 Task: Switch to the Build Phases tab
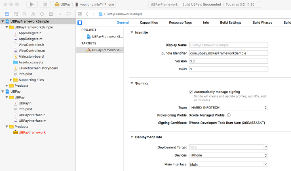point(262,23)
